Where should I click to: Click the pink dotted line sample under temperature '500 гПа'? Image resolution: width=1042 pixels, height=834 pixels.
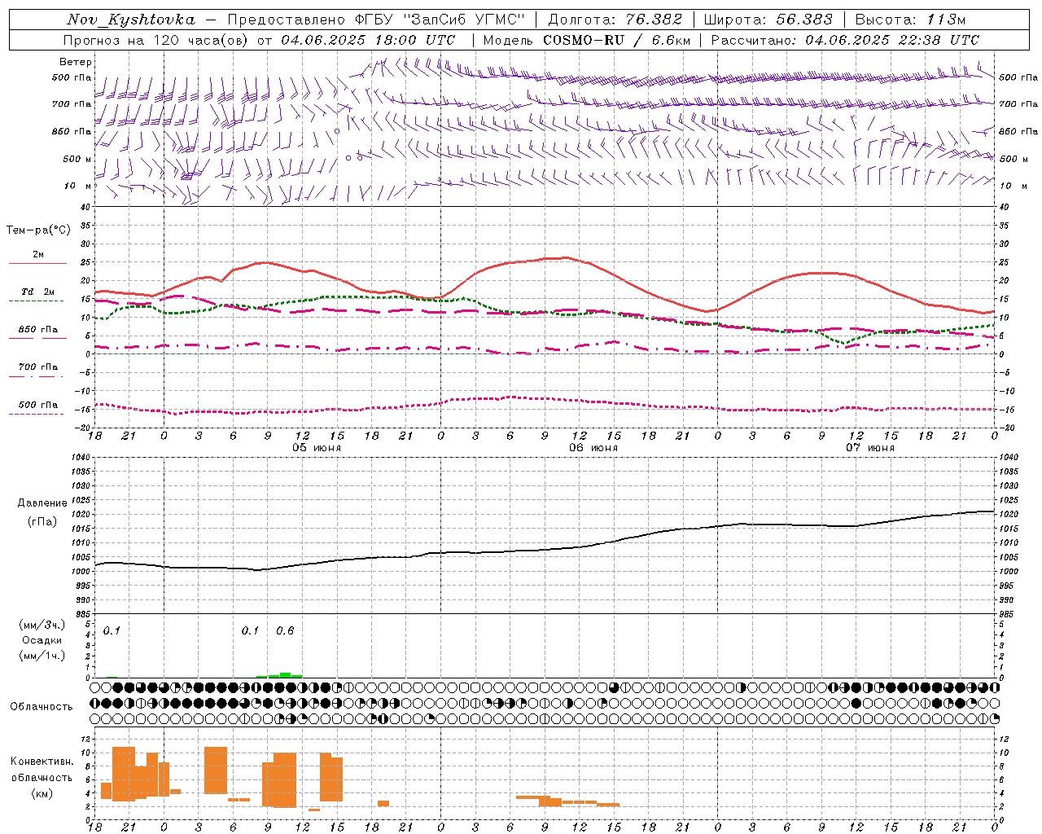[x=37, y=414]
